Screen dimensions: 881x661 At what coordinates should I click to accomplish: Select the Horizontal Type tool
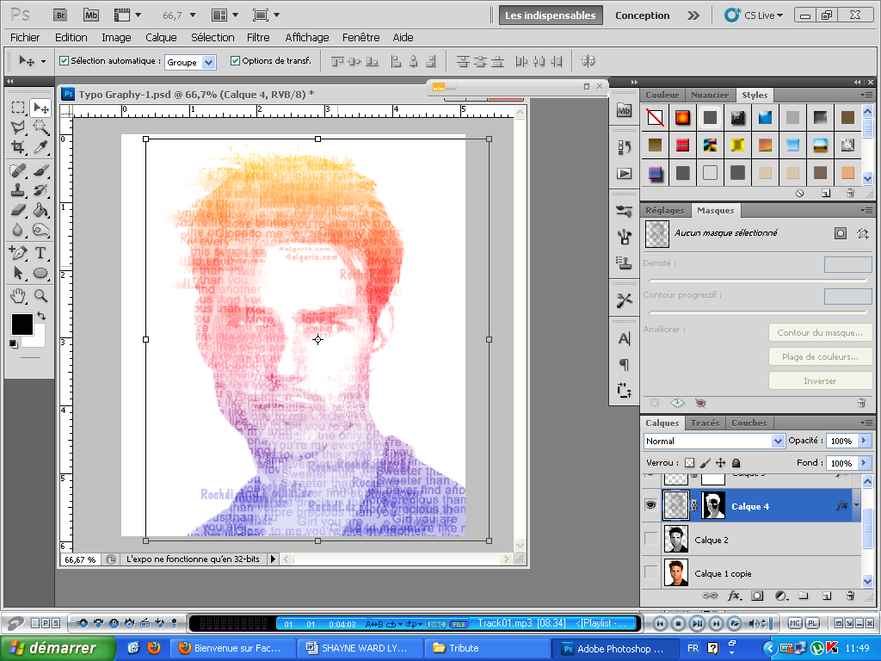click(40, 253)
